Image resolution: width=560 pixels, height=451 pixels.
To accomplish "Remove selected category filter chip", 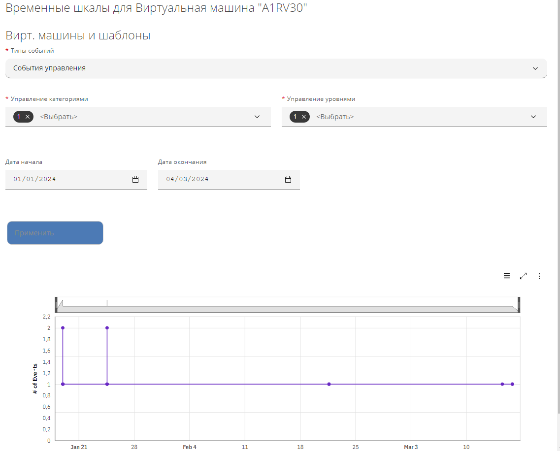I will click(x=28, y=117).
